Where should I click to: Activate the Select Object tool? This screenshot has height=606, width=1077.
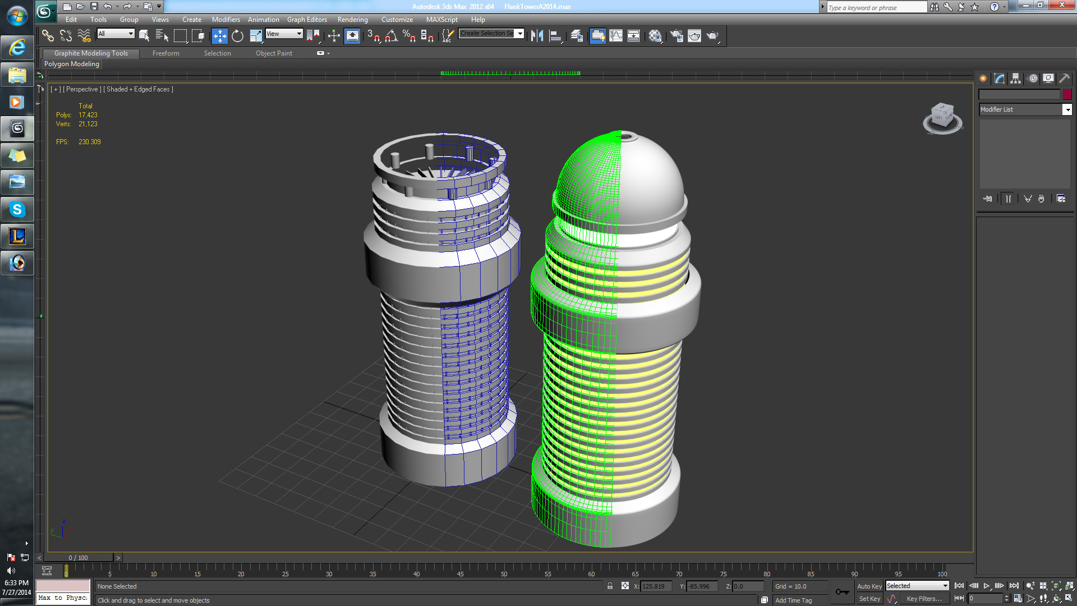[x=144, y=36]
